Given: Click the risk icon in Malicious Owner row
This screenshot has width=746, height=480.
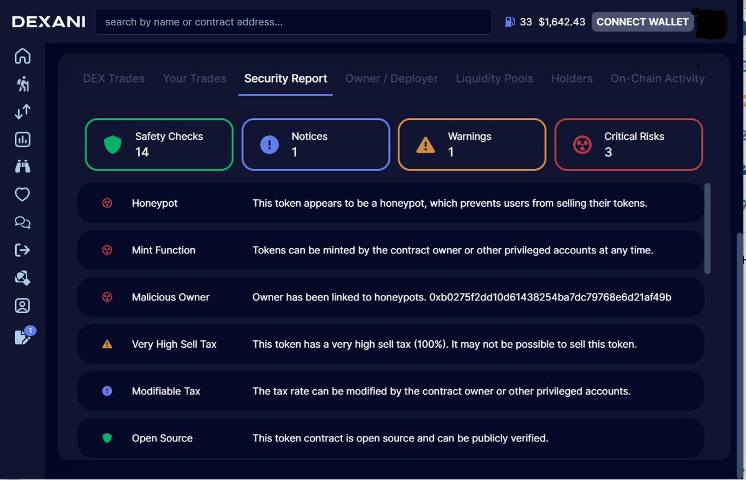Looking at the screenshot, I should pyautogui.click(x=107, y=297).
